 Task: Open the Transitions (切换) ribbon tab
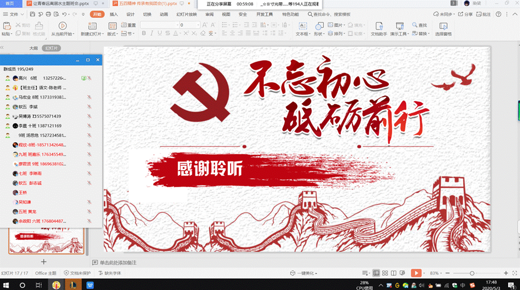click(147, 14)
